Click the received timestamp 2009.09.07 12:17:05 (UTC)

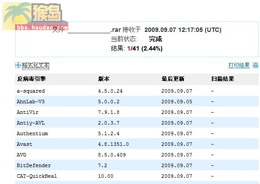183,30
